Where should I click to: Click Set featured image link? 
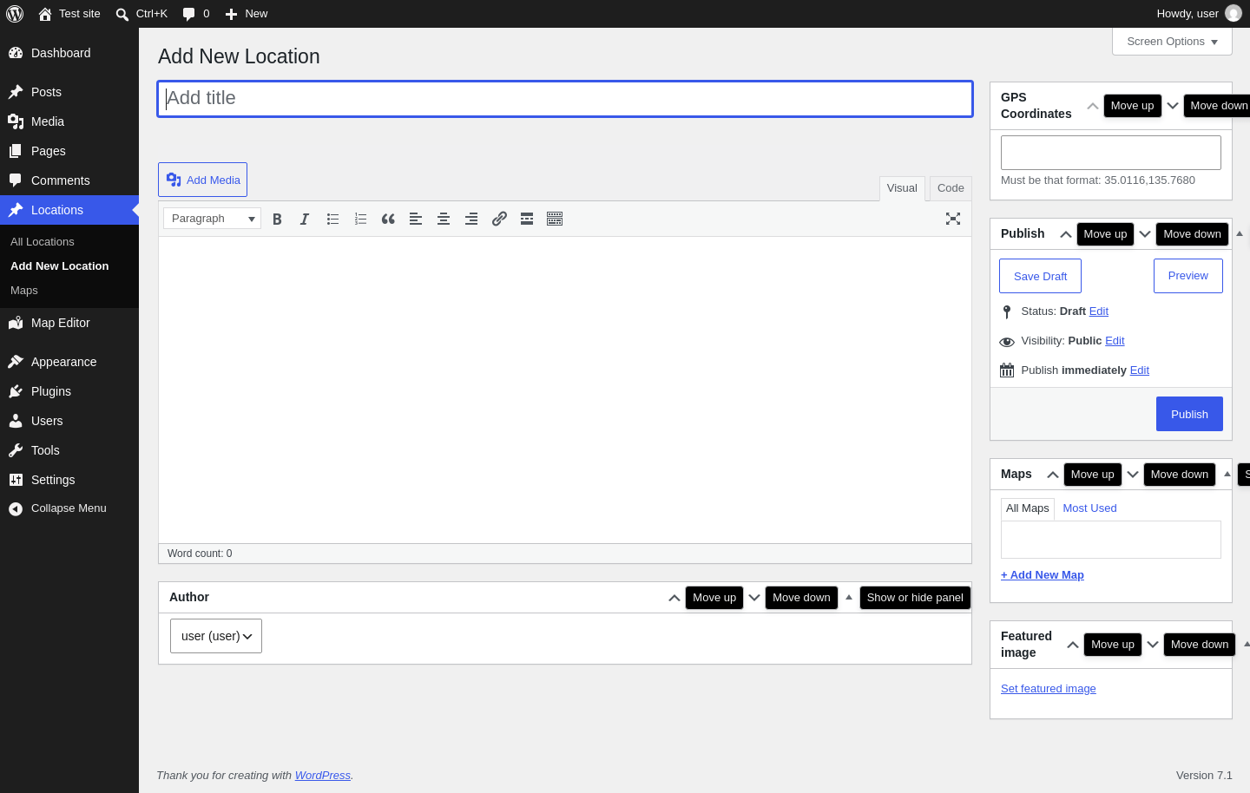pyautogui.click(x=1049, y=689)
